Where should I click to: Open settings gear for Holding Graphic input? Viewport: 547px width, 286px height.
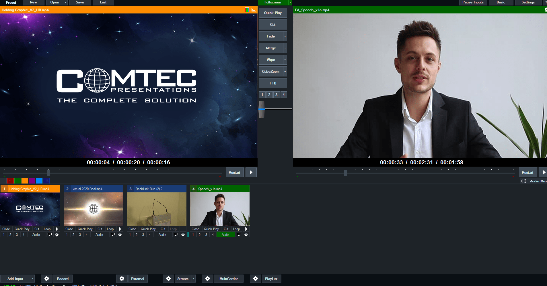pos(57,235)
